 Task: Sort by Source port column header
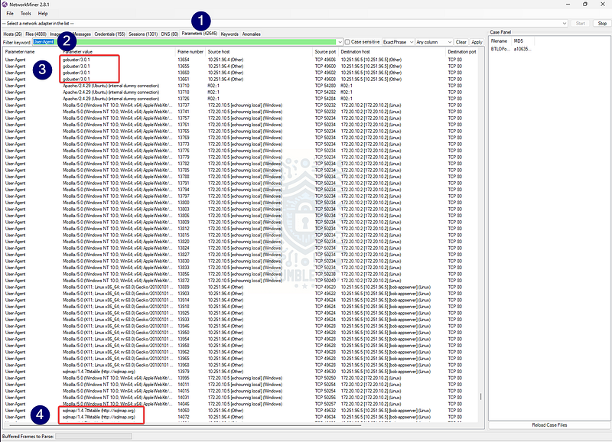point(326,51)
